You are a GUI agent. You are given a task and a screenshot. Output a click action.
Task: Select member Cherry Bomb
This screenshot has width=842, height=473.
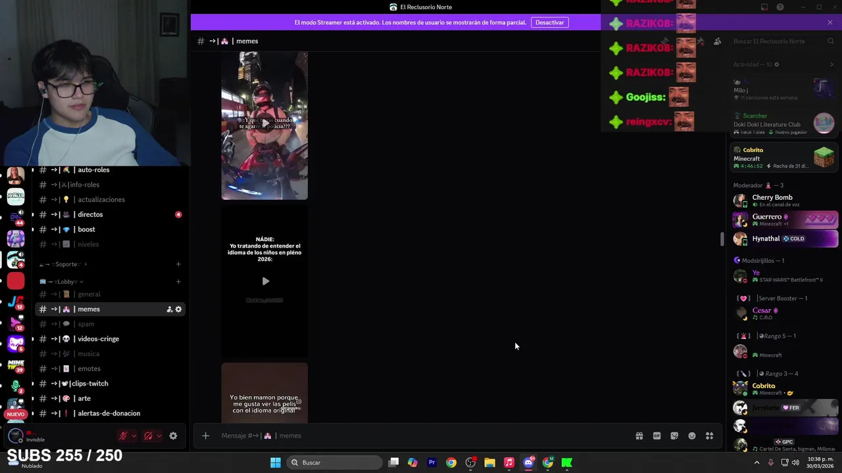(x=784, y=200)
